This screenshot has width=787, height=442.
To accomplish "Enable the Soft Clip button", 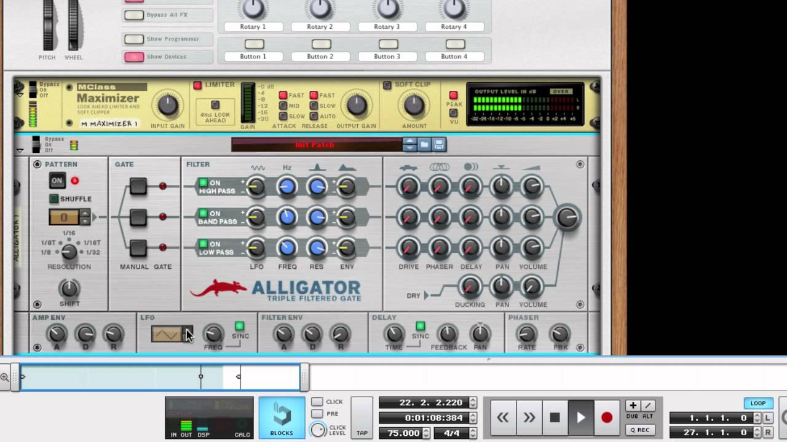I will click(x=387, y=85).
